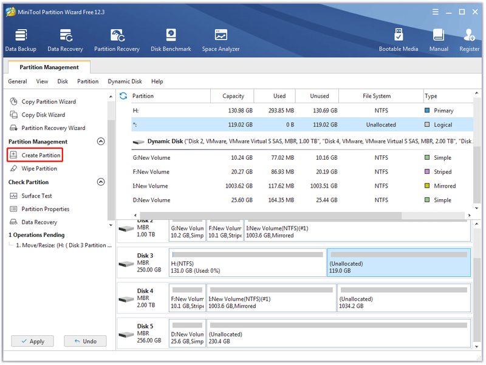
Task: Open the Data Backup tool
Action: pyautogui.click(x=21, y=40)
